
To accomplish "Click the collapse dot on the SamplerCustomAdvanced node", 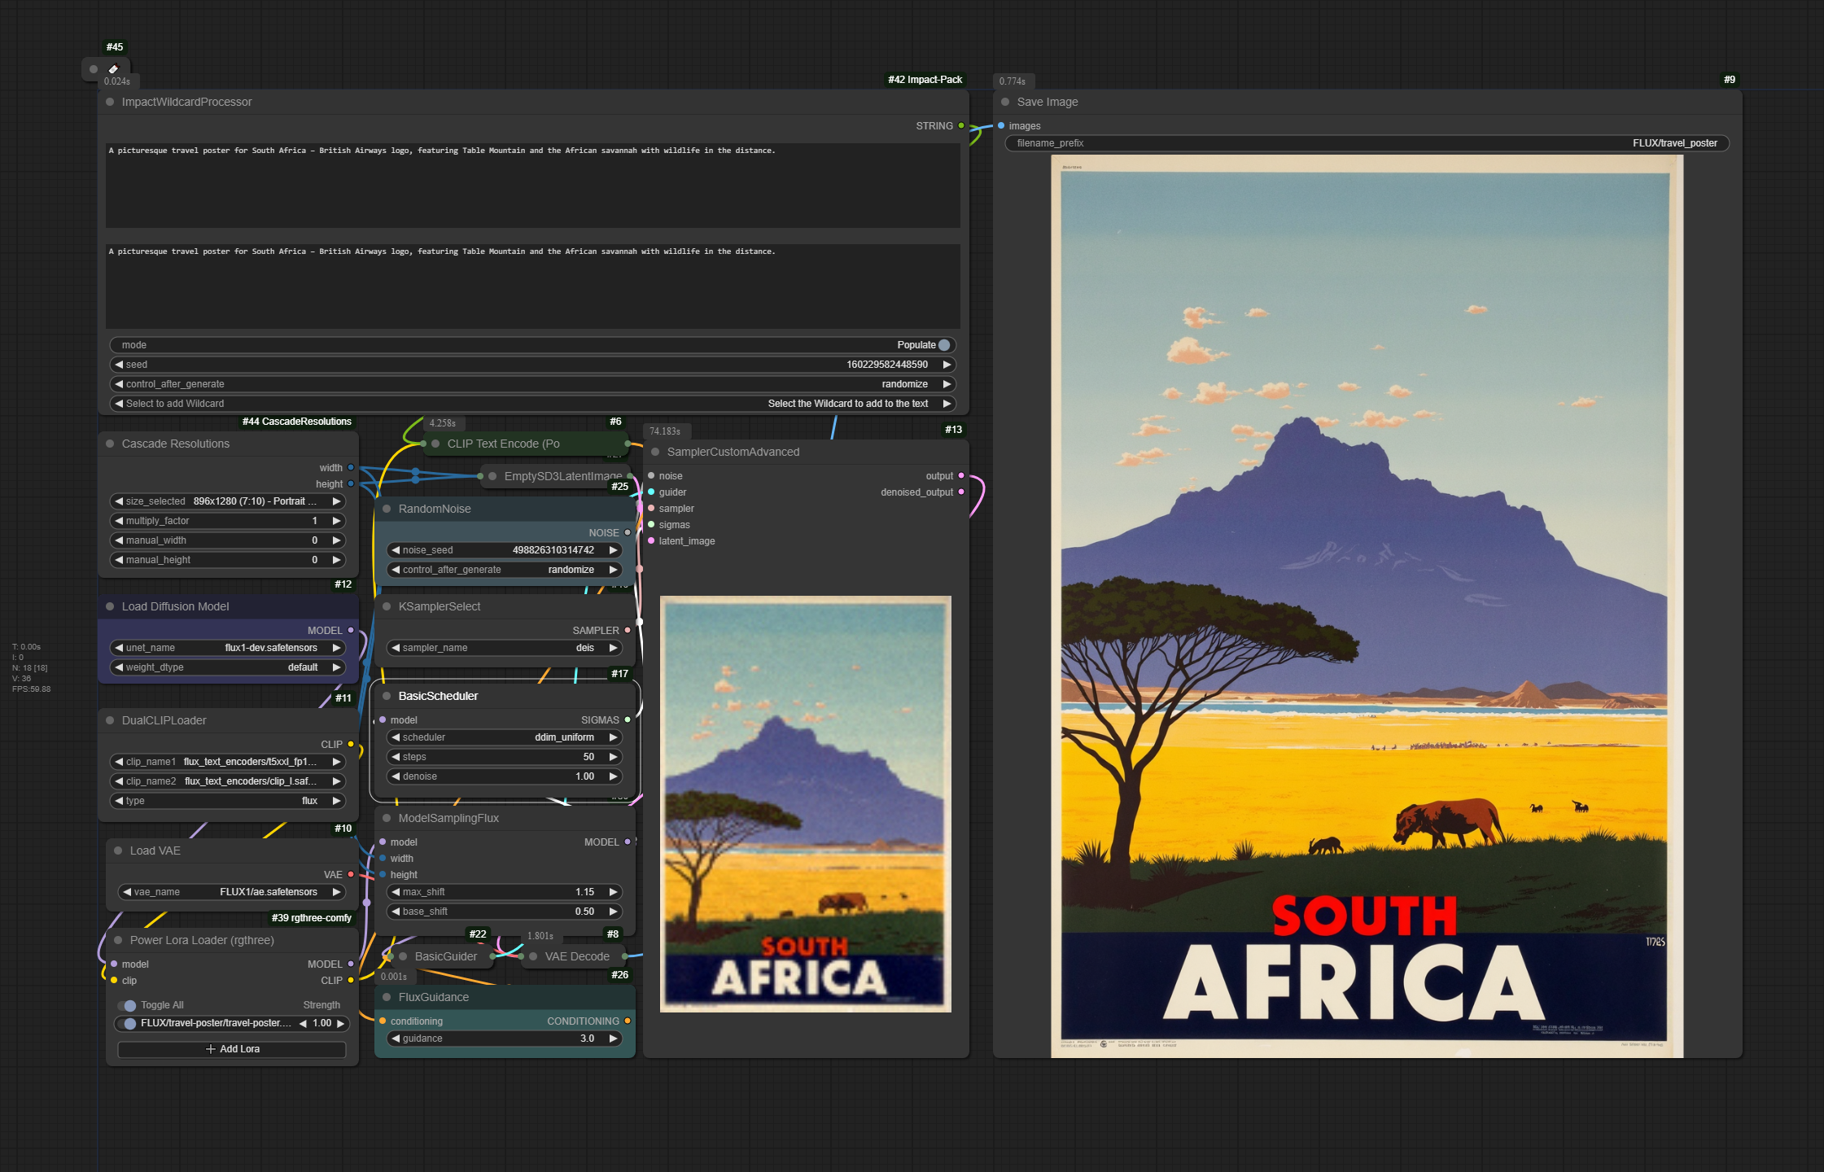I will coord(655,452).
